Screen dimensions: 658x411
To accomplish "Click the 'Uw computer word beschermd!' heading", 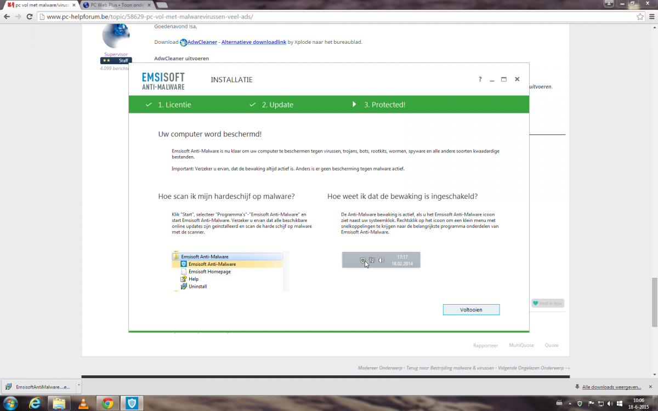I will 210,134.
